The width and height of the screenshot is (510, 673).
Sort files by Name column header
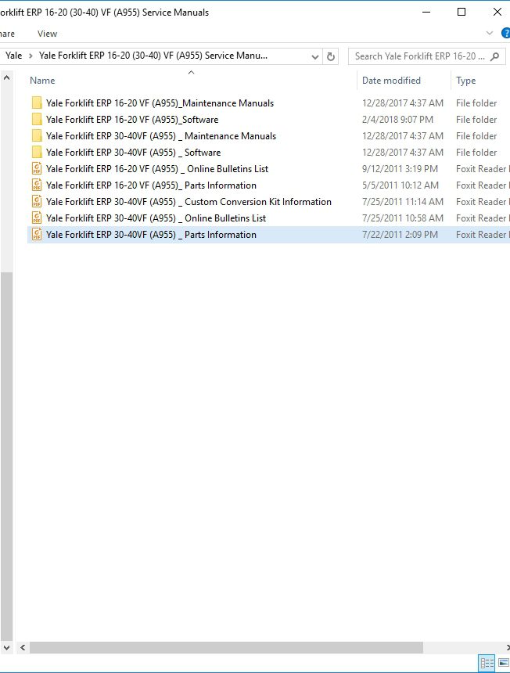(x=42, y=81)
